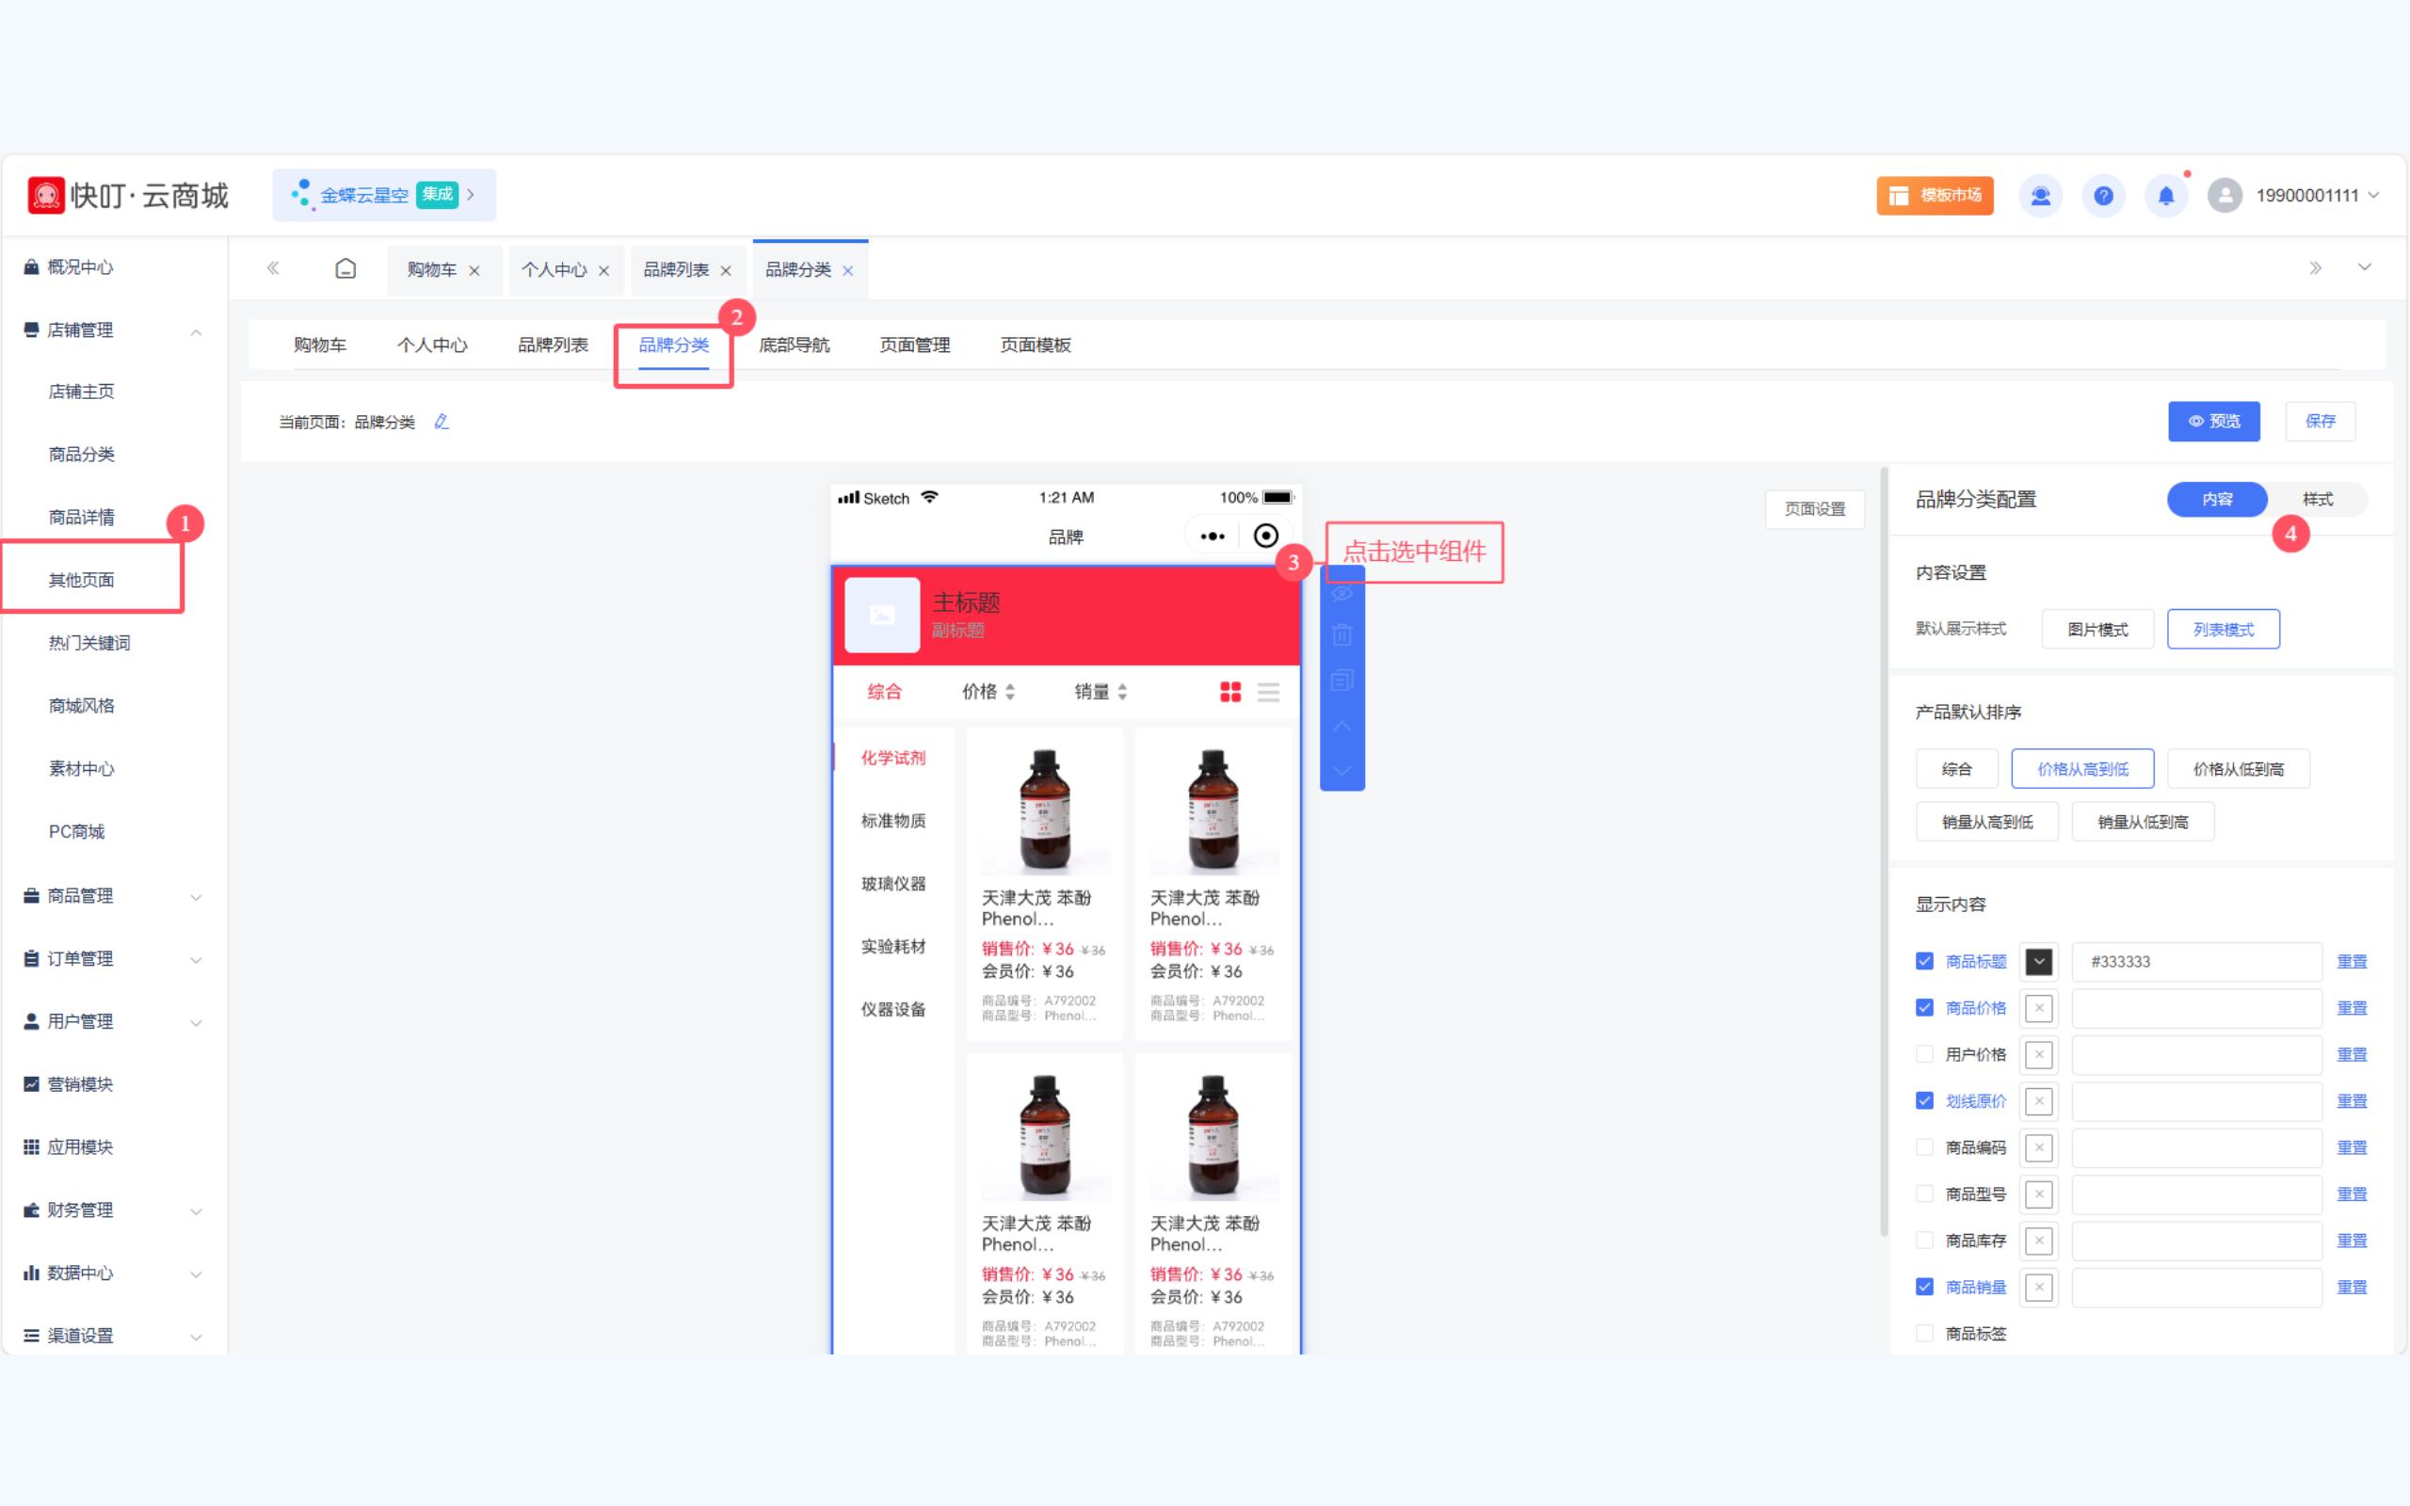Switch to the 品牌列表 sub-tab
The height and width of the screenshot is (1506, 2410).
coord(553,344)
